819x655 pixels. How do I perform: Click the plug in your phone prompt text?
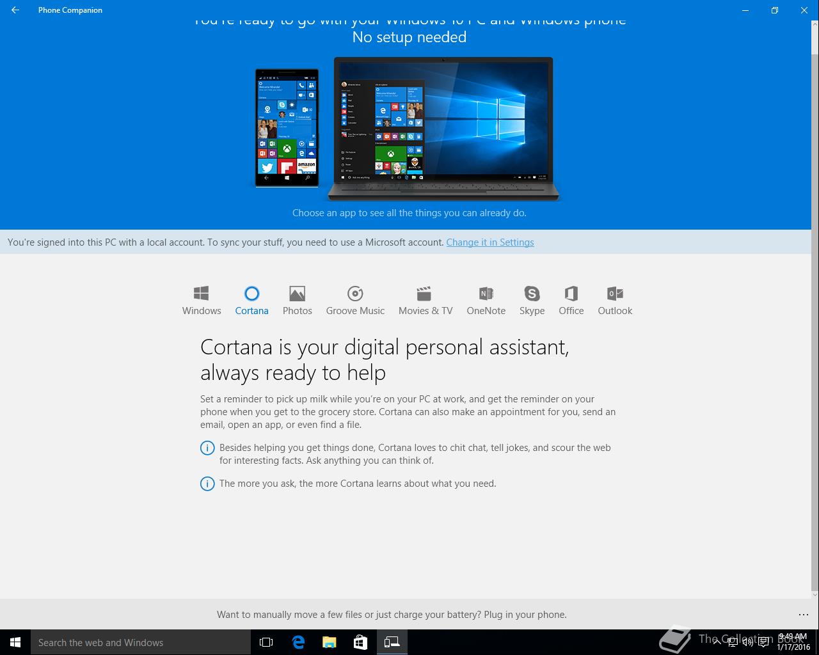(392, 615)
